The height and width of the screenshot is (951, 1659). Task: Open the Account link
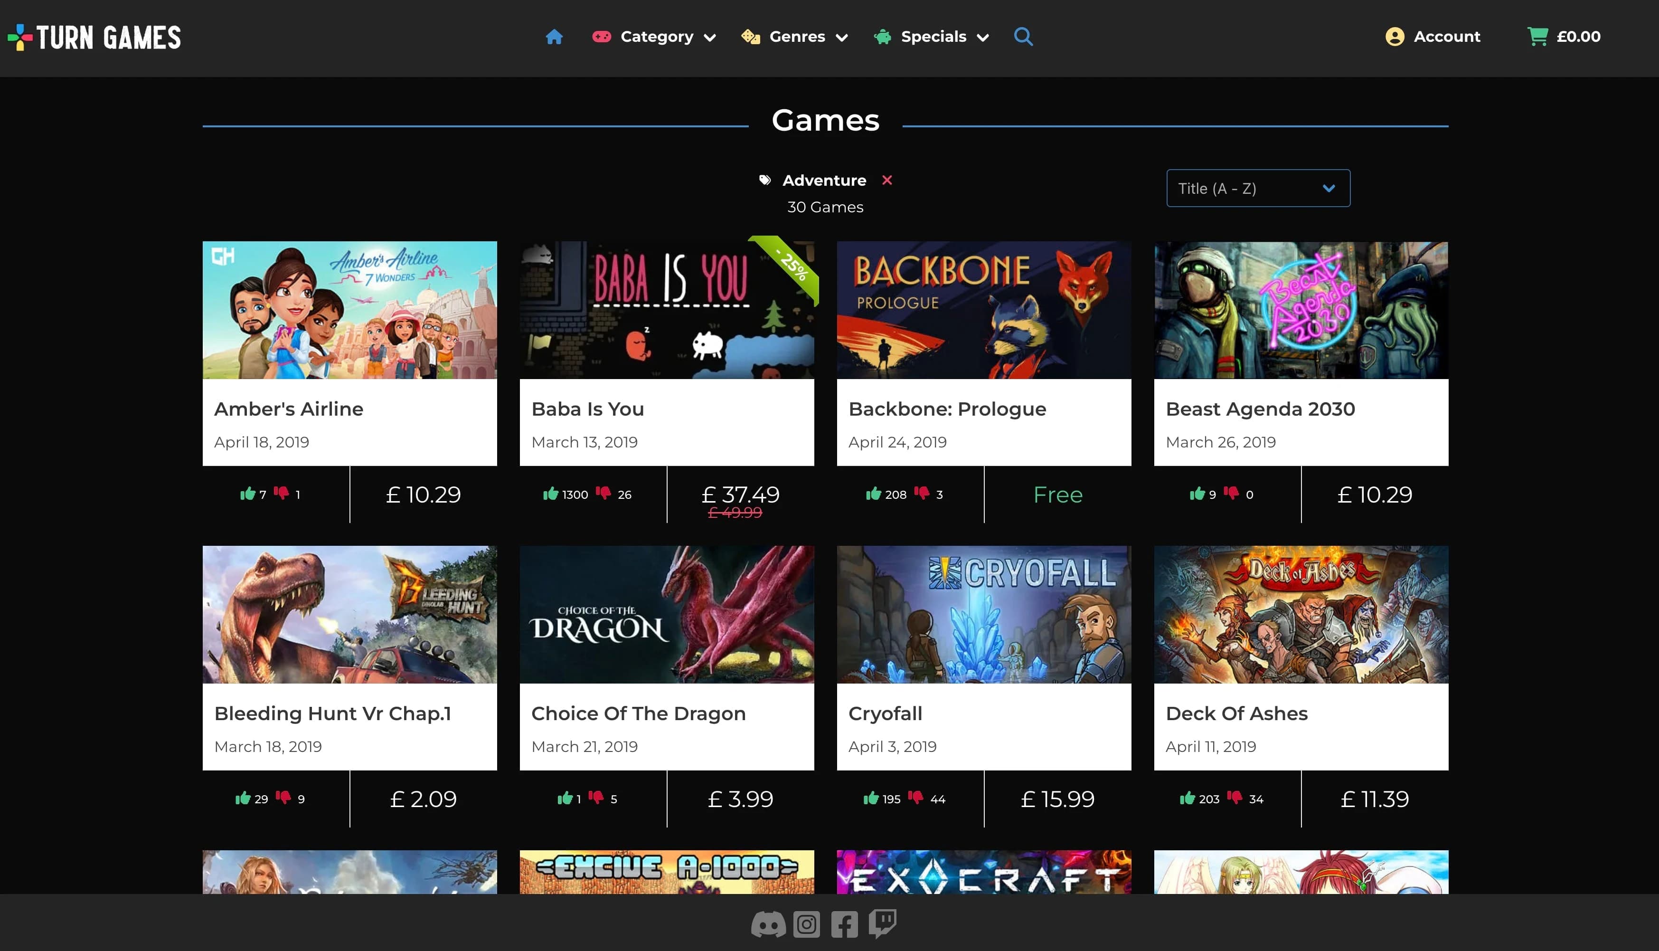pos(1446,37)
